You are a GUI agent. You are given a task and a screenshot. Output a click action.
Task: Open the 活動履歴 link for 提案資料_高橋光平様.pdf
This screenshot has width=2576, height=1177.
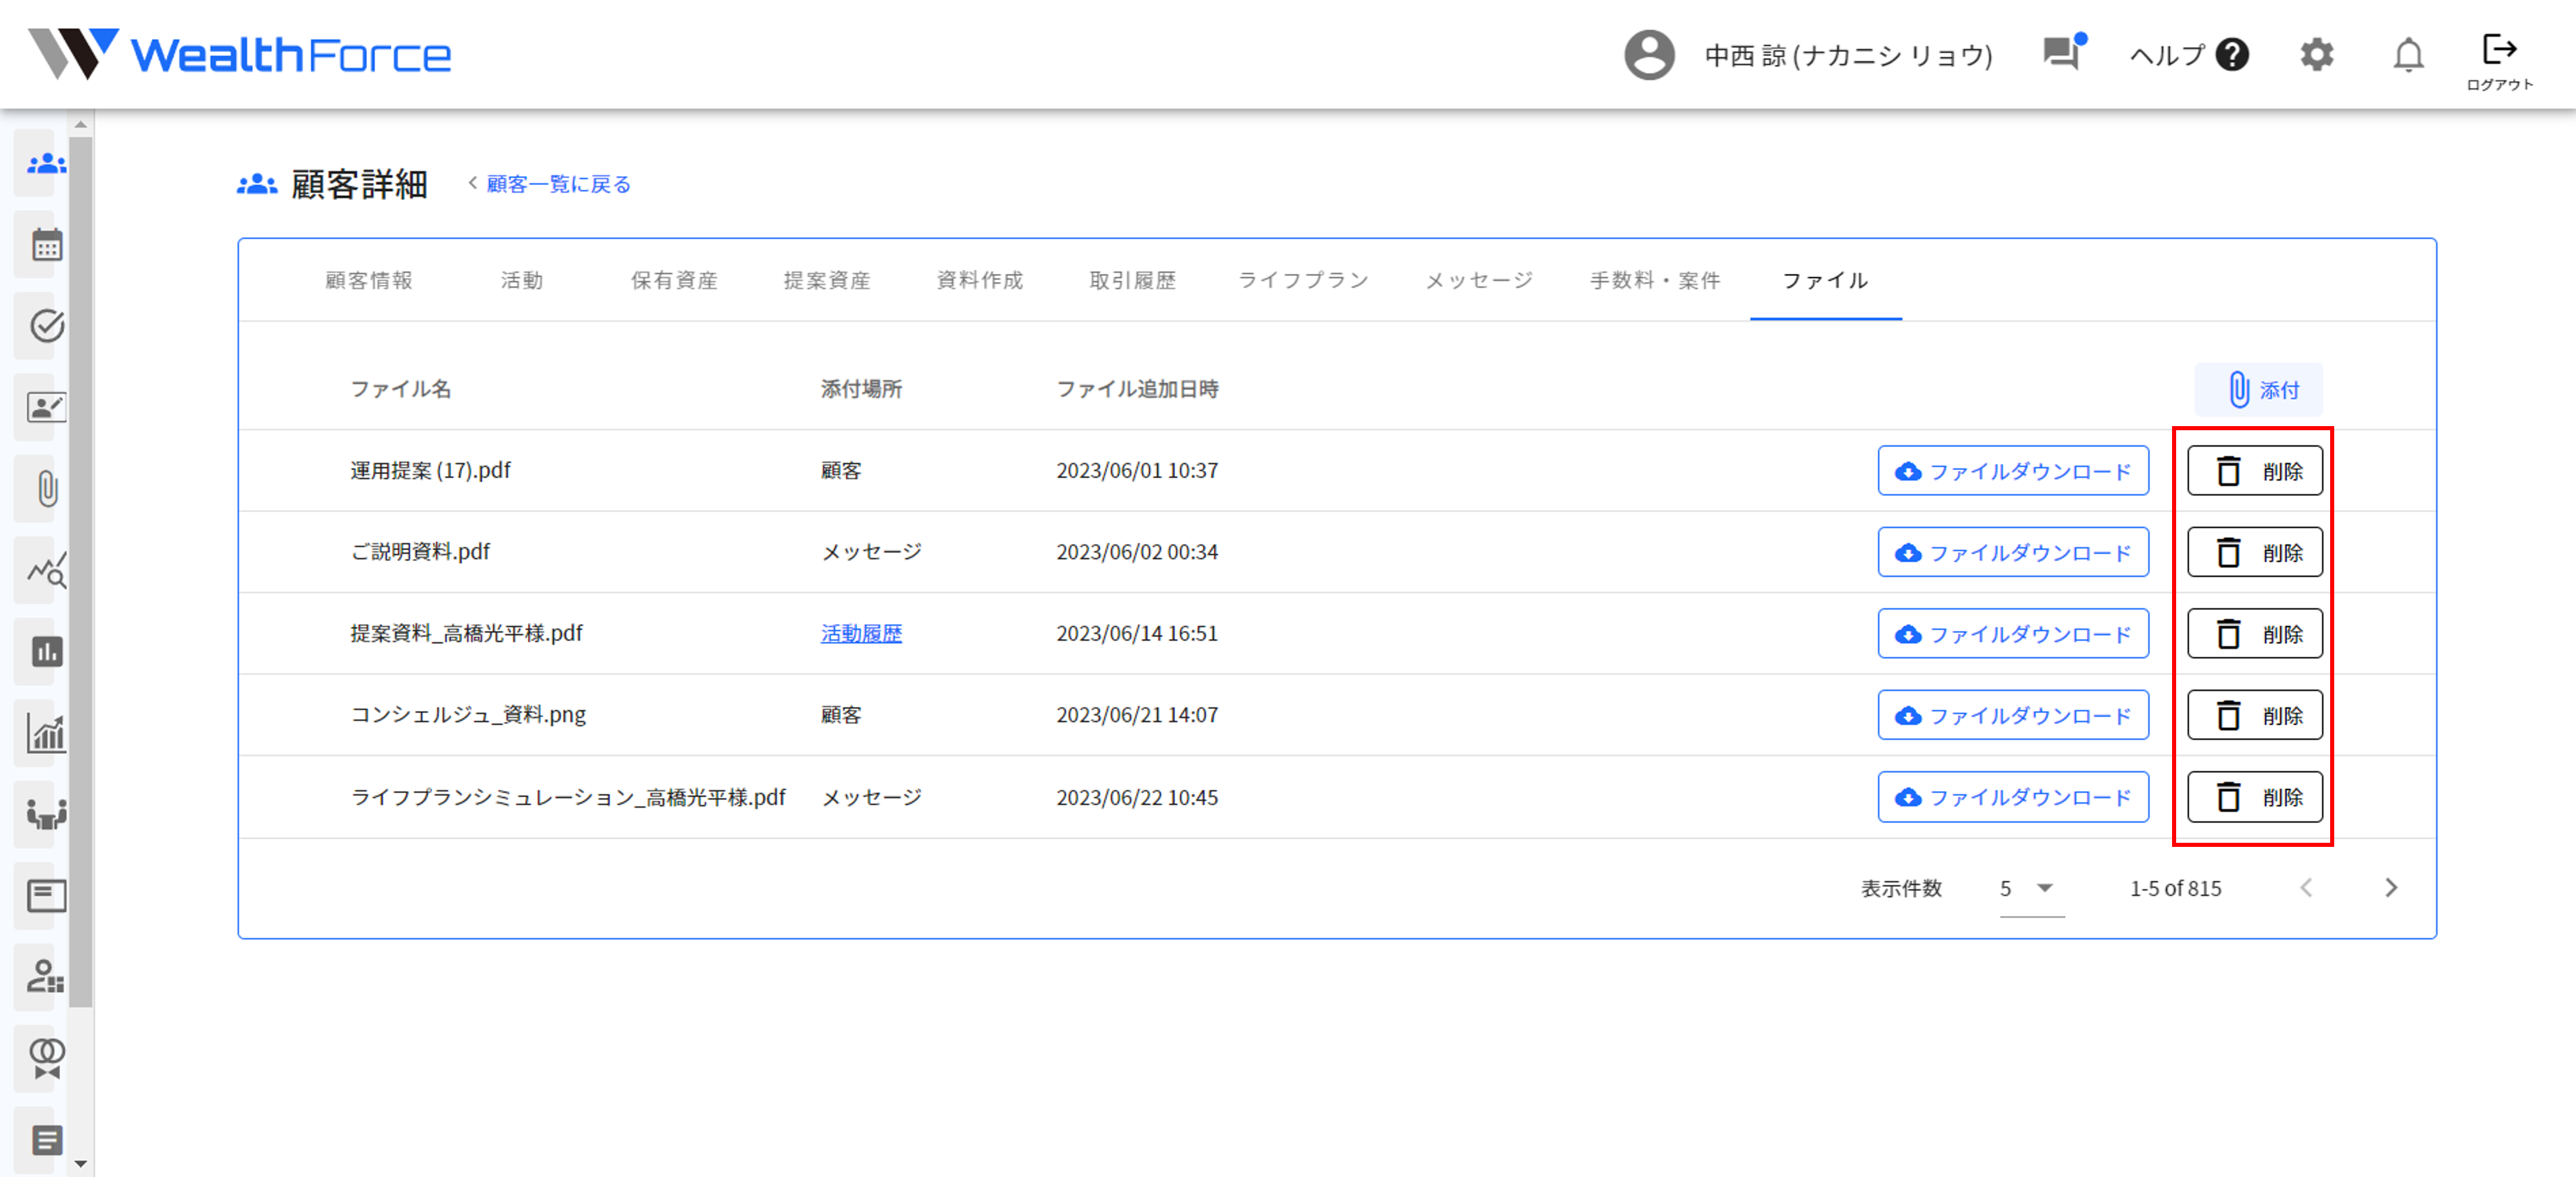(861, 633)
